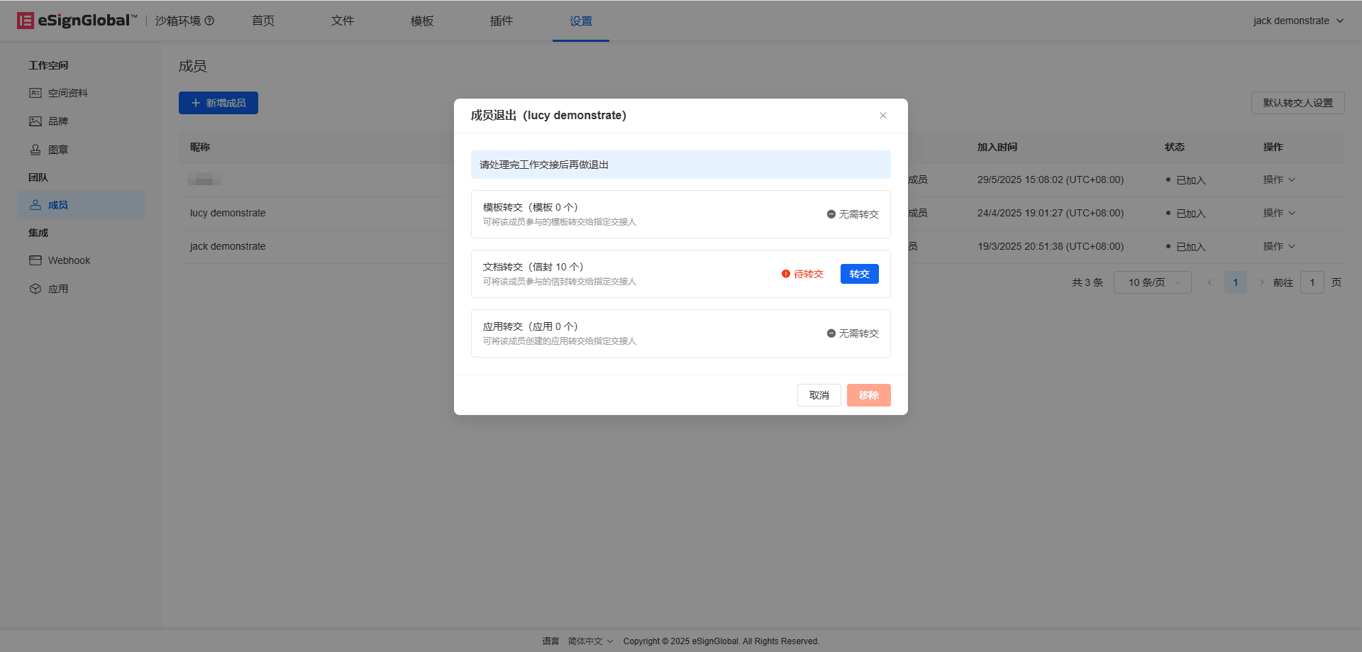Click the template transfer no-need status icon
The image size is (1362, 652).
point(831,214)
